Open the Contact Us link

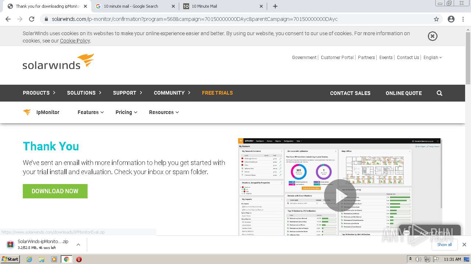pyautogui.click(x=408, y=58)
